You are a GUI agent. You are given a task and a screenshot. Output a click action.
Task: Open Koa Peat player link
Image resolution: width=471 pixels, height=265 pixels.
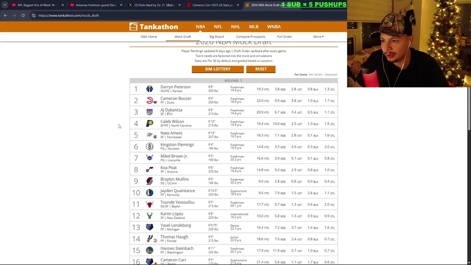[168, 167]
